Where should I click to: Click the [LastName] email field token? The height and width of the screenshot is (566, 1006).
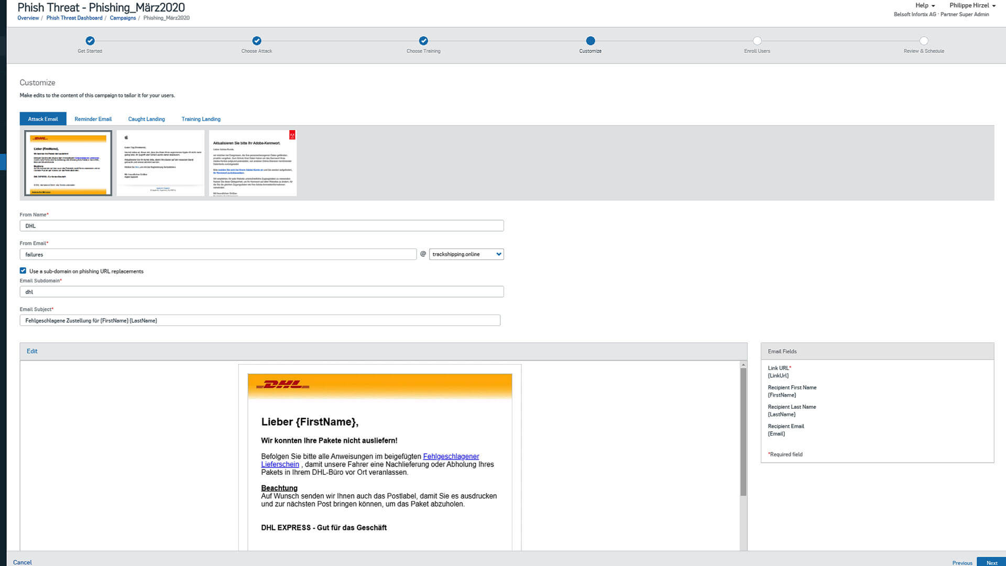tap(782, 415)
